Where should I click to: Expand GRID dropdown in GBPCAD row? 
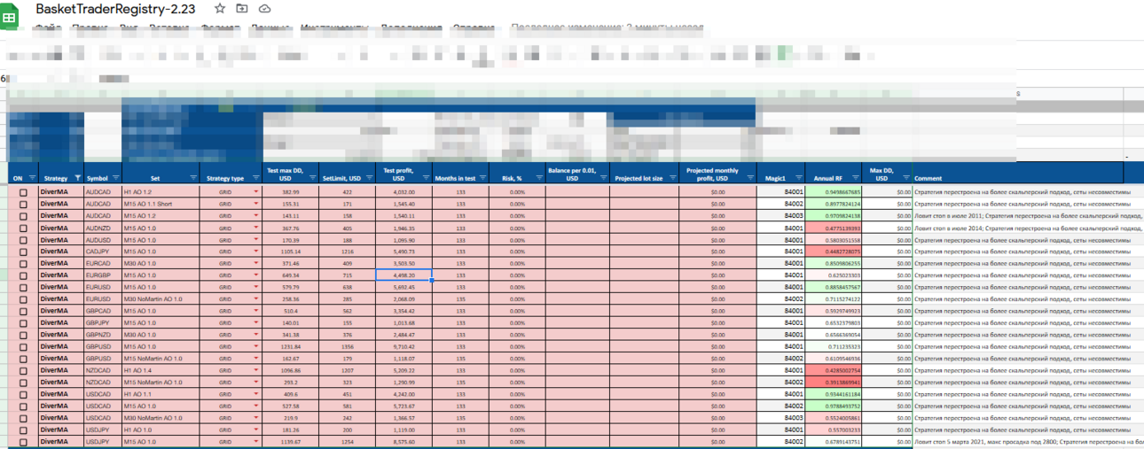(x=256, y=311)
